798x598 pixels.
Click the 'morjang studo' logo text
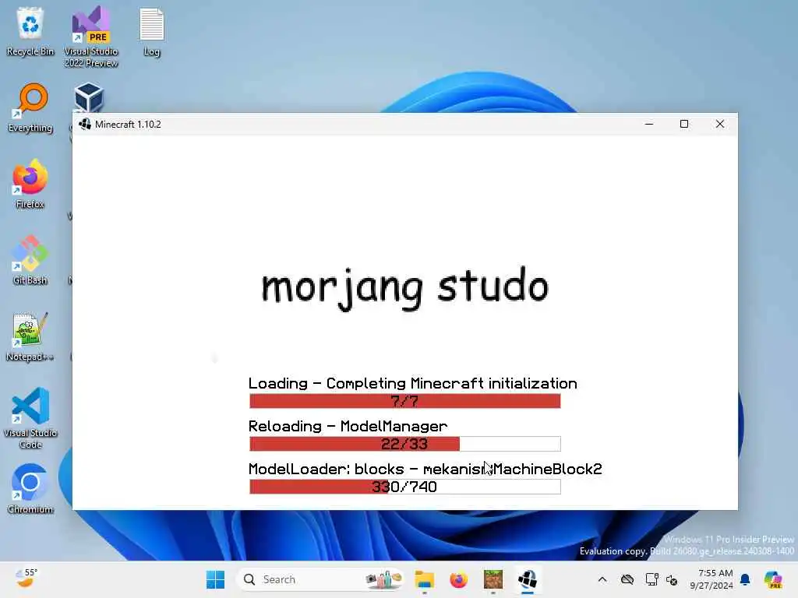coord(405,287)
